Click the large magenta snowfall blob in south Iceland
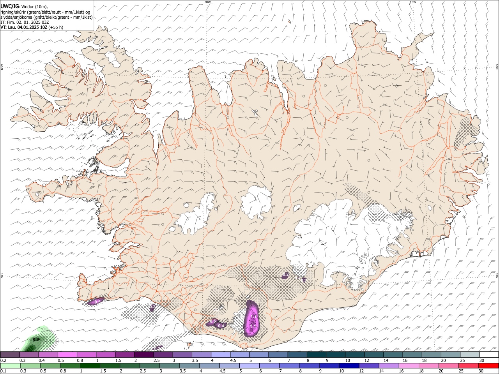This screenshot has height=374, width=499. coord(251,319)
